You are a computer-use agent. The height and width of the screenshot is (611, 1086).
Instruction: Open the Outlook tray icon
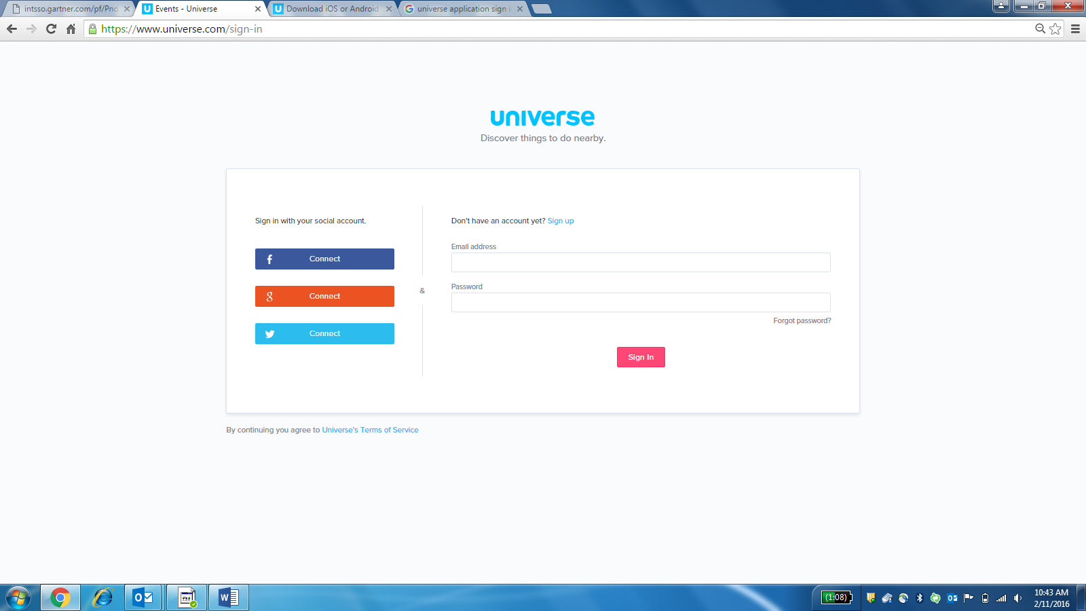pos(952,598)
